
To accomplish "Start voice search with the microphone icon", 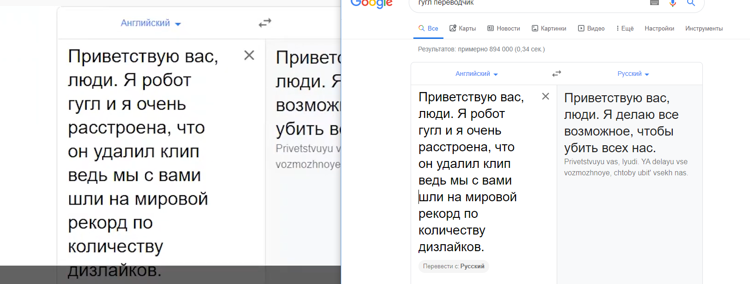I will point(673,3).
